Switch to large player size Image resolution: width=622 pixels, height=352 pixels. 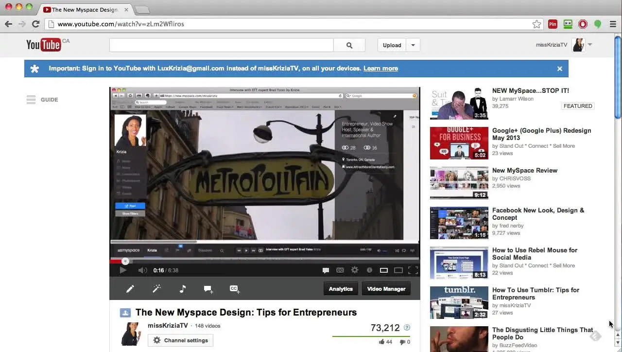tap(398, 270)
